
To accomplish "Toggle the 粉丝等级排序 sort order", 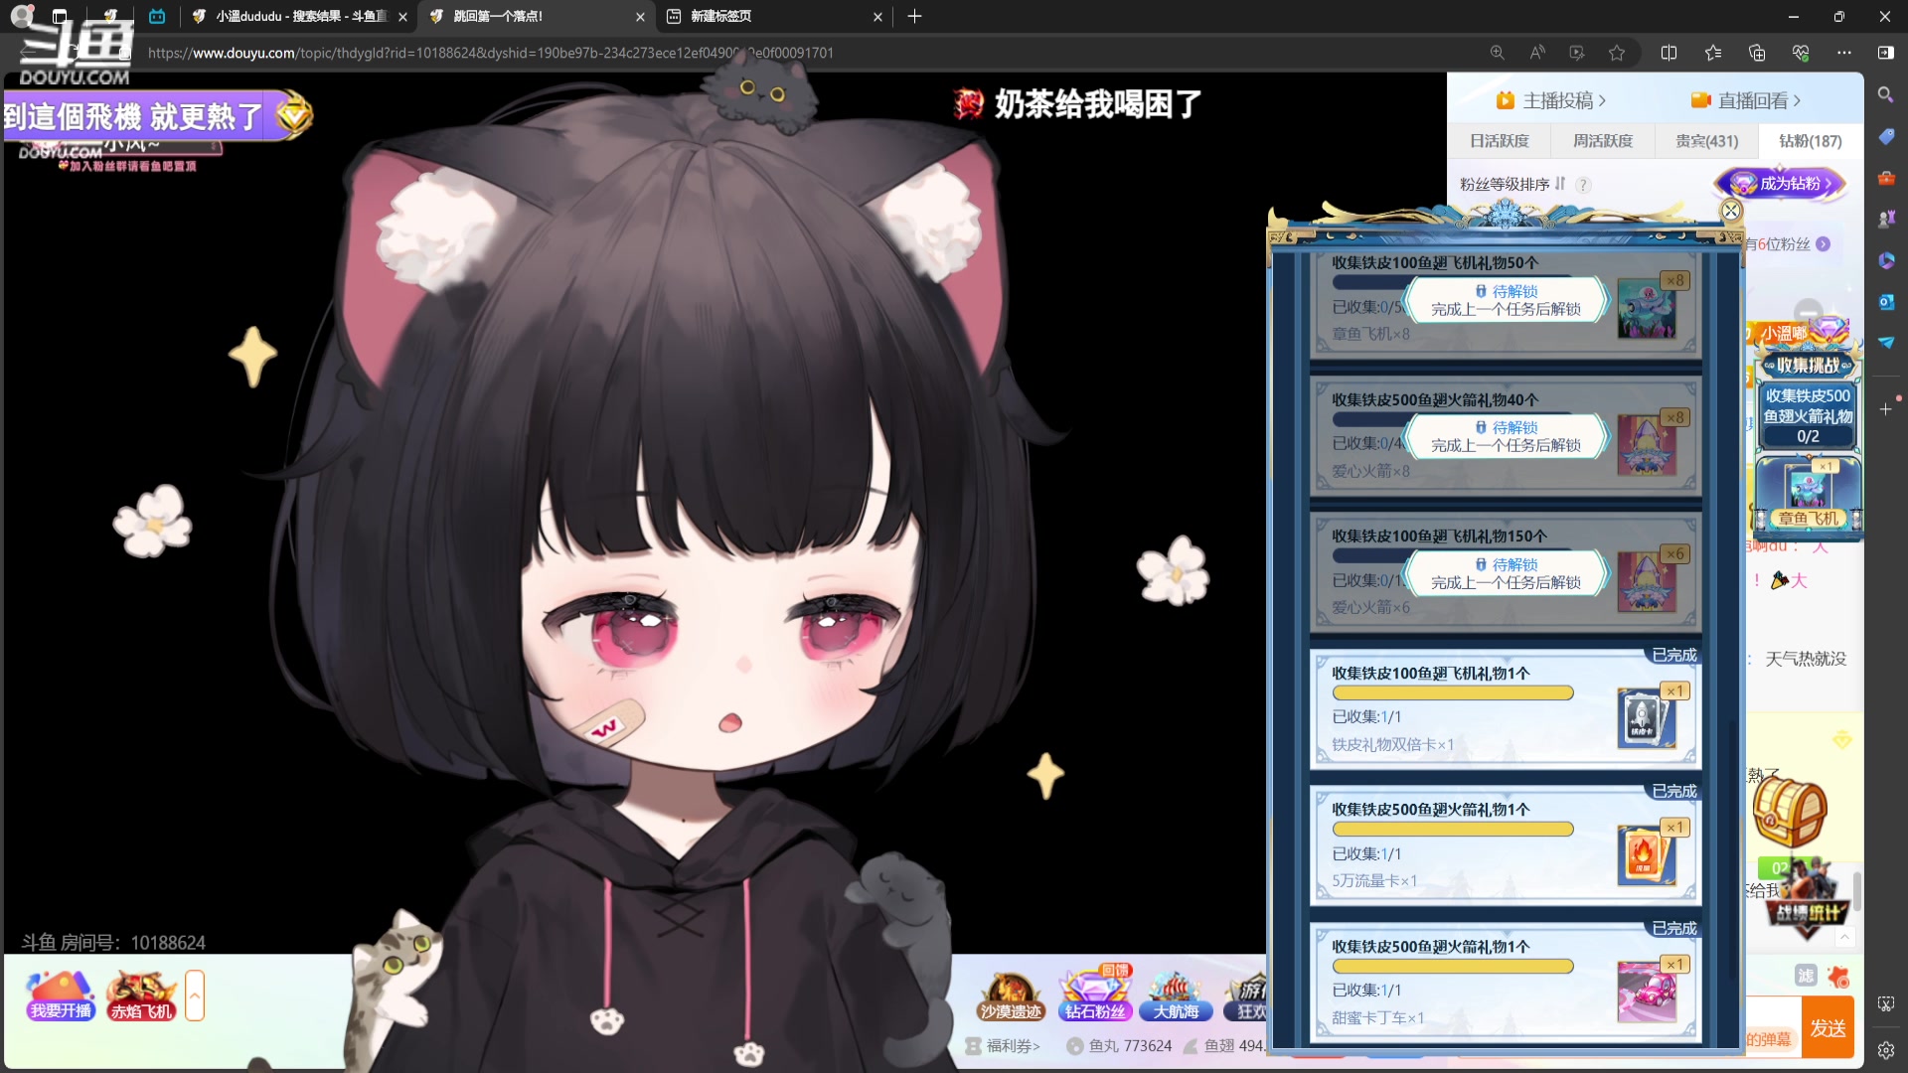I will [x=1511, y=184].
